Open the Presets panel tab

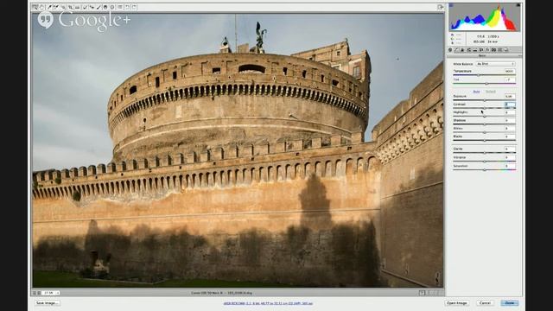499,50
